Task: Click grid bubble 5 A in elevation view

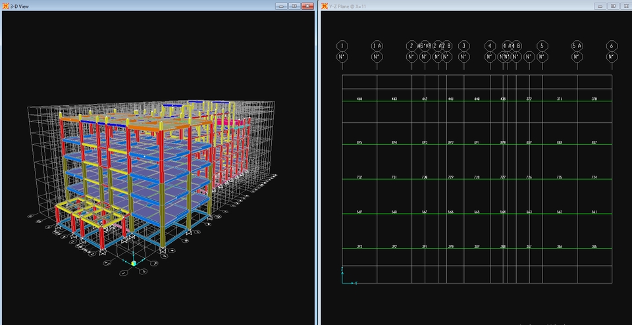Action: pos(577,46)
